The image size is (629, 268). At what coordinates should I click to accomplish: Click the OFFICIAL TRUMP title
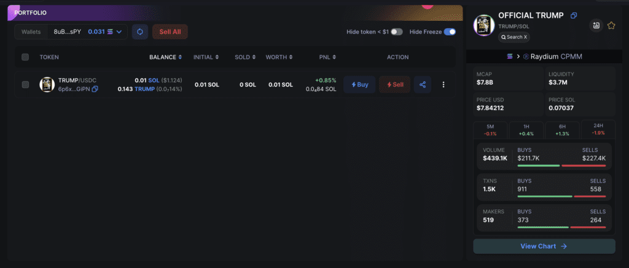pos(531,15)
